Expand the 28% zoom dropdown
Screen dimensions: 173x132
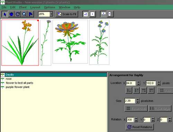coord(51,14)
